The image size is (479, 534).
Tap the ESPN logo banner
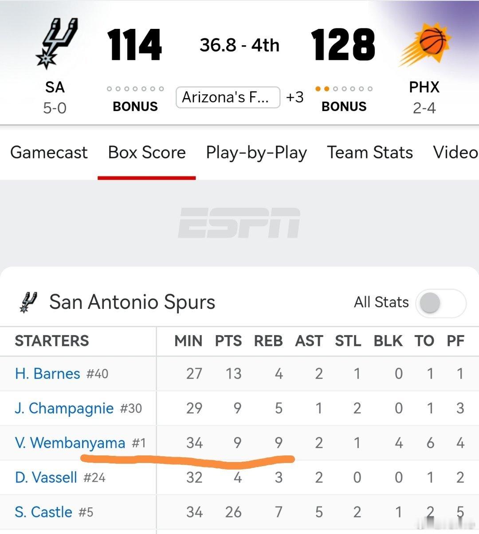click(239, 223)
